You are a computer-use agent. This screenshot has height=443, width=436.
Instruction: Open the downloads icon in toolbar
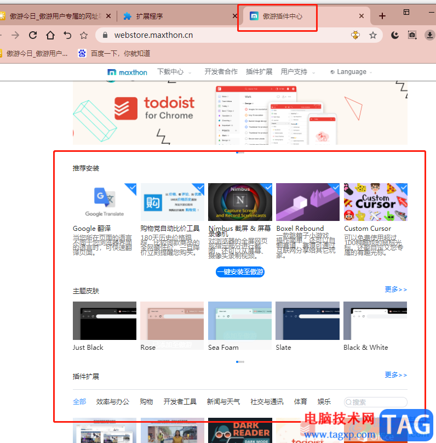coord(430,35)
